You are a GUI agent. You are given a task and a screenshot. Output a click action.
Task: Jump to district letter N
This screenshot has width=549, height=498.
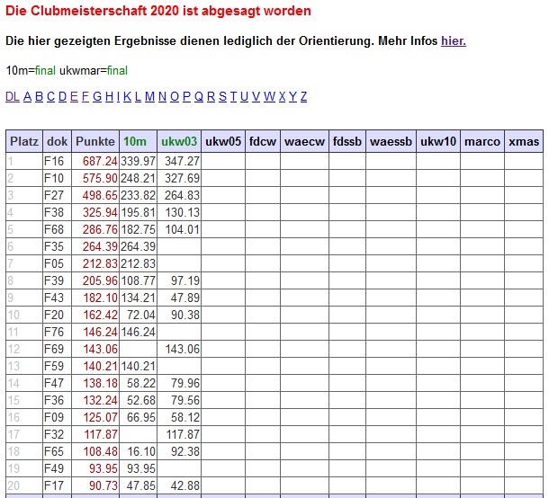[x=162, y=96]
